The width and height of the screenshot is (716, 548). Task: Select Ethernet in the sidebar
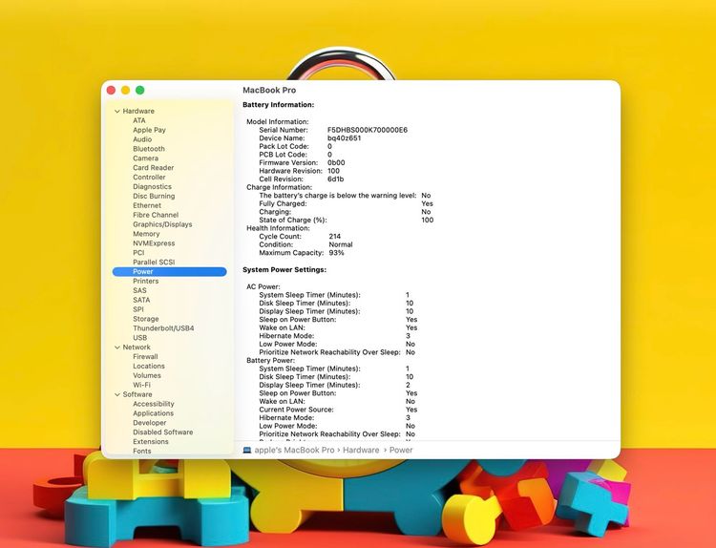[147, 205]
